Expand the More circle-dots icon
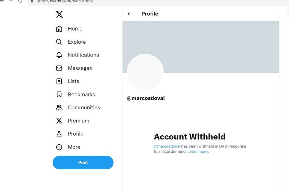 (59, 147)
